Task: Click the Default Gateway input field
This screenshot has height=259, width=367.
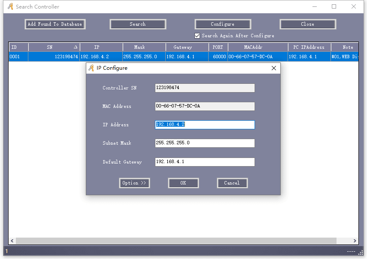Action: [205, 162]
